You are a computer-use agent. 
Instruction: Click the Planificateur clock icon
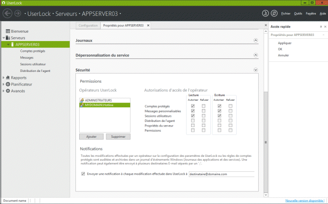(8, 84)
